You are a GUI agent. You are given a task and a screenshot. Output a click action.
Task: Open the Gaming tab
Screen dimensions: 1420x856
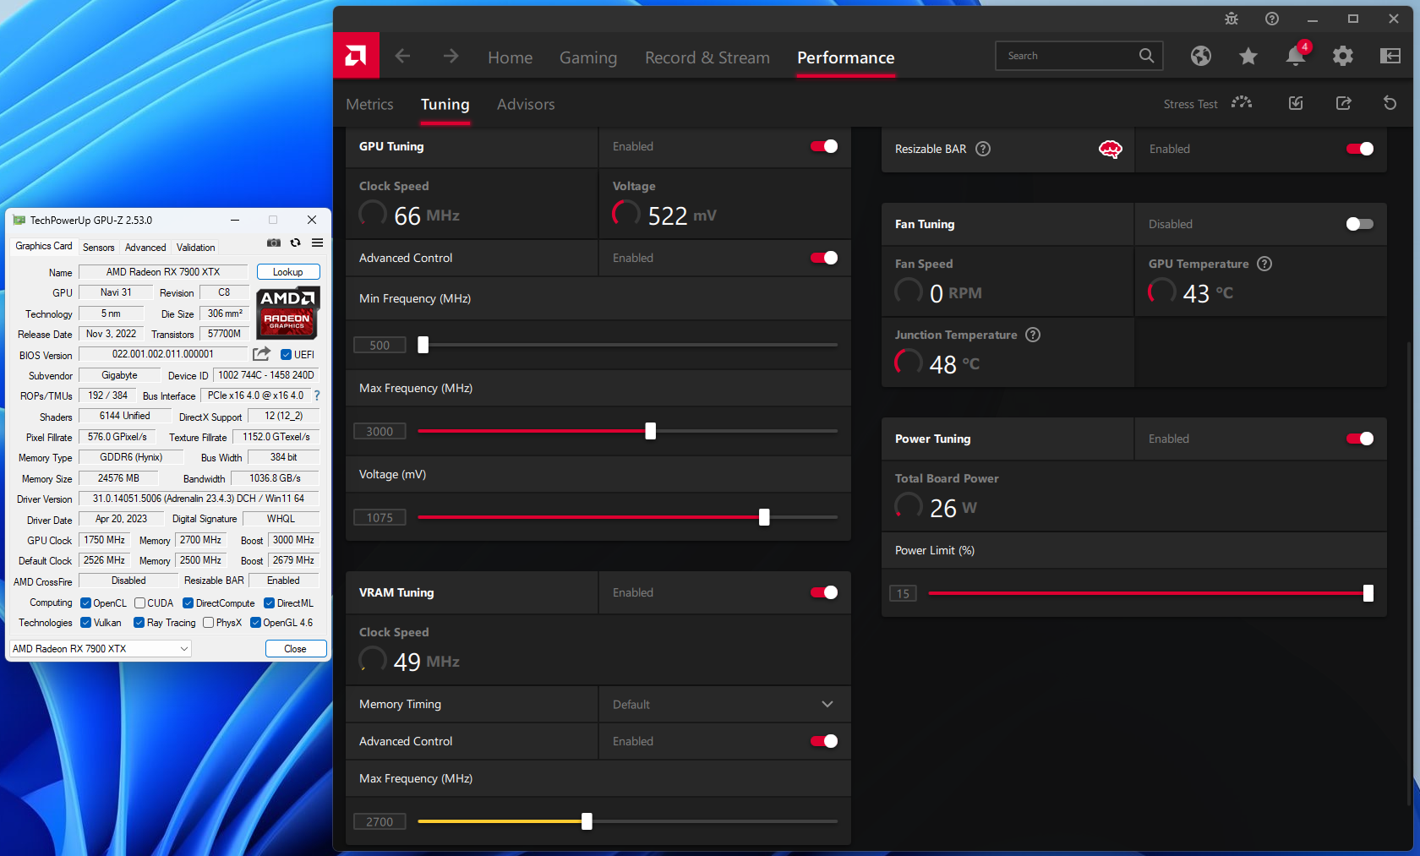(x=588, y=57)
